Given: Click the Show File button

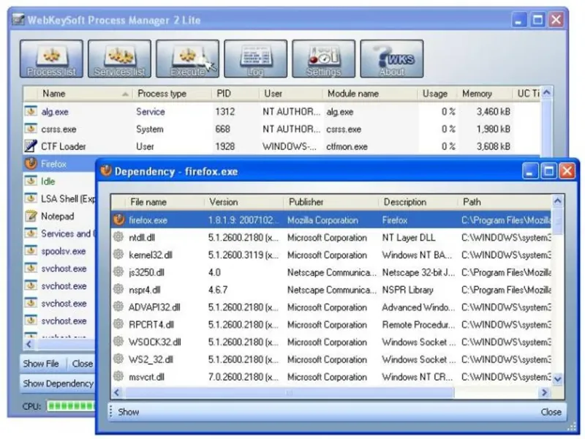Looking at the screenshot, I should coord(42,364).
